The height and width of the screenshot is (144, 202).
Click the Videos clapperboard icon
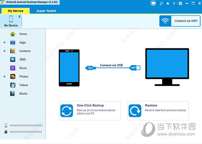click(12, 85)
